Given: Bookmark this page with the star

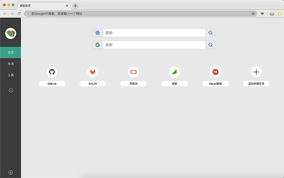Looking at the screenshot, I should click(x=253, y=14).
